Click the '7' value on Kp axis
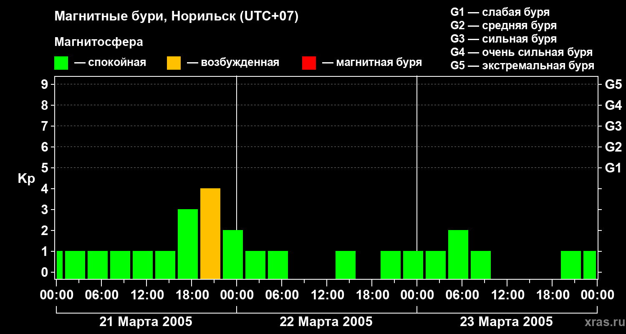The width and height of the screenshot is (626, 334). (x=45, y=126)
